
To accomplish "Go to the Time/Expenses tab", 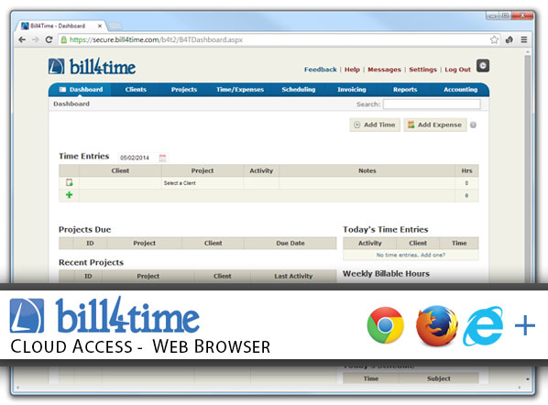I will [x=240, y=90].
